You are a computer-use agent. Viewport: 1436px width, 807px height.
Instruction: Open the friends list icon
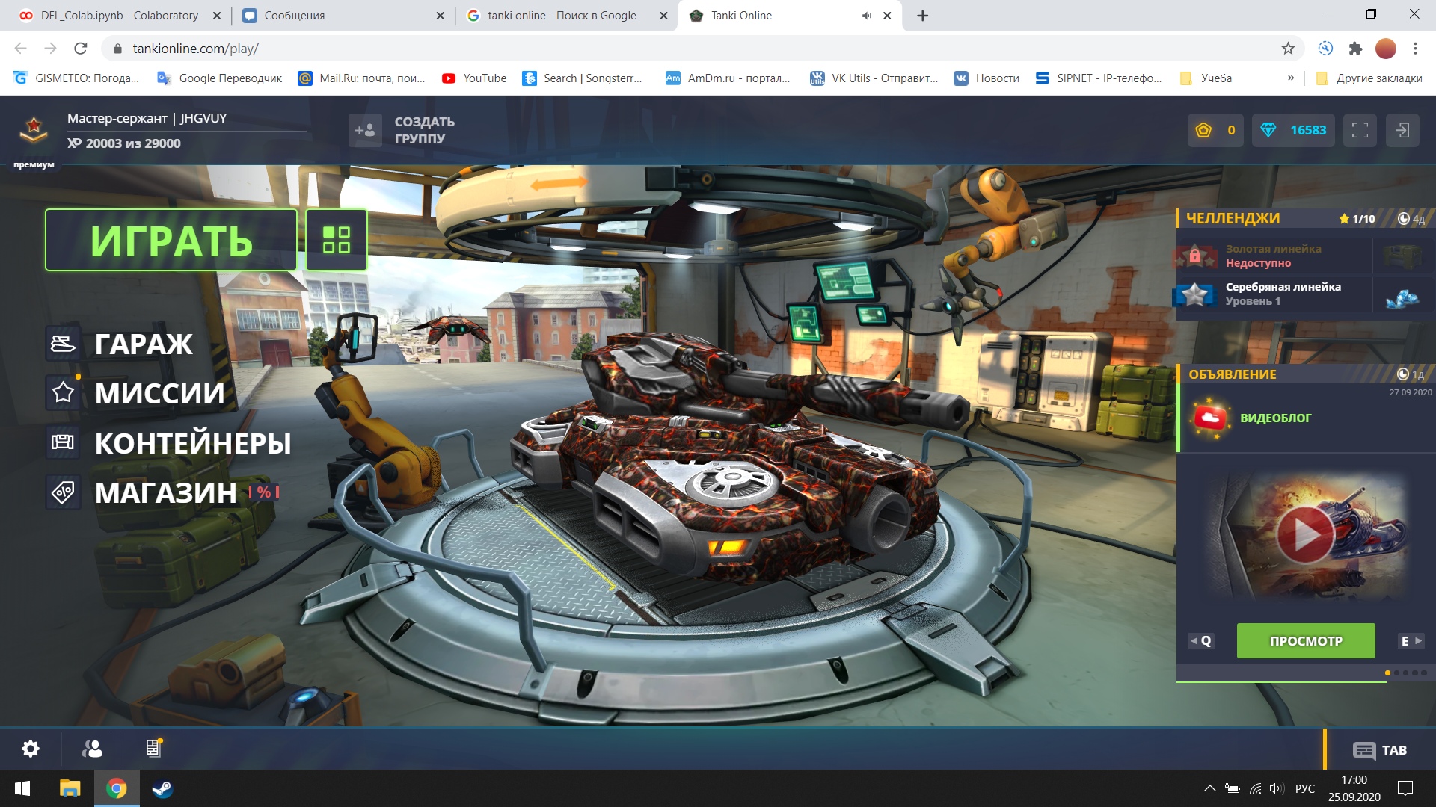click(x=92, y=749)
